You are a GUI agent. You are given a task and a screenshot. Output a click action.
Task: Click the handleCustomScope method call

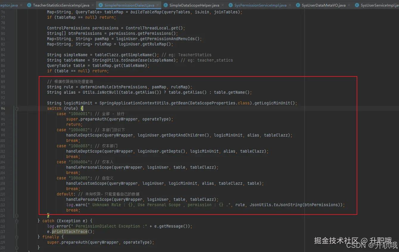point(86,184)
